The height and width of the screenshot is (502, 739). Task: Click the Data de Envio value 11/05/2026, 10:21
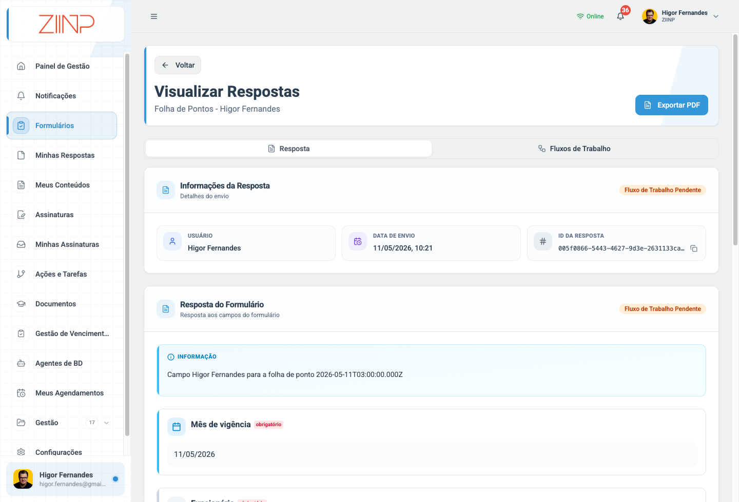(x=403, y=248)
